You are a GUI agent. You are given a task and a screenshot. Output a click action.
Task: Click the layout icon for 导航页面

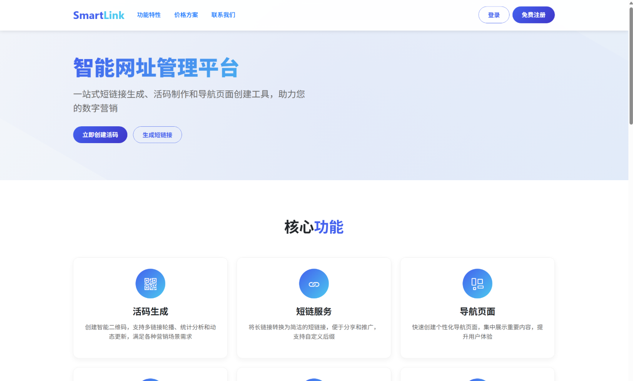coord(477,284)
